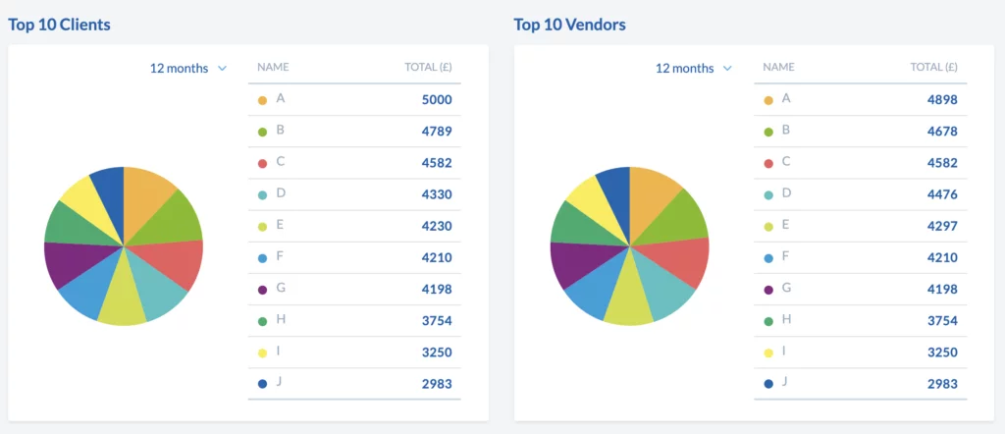Click the chevron arrow beside Clients 12 months
This screenshot has width=1005, height=434.
223,68
